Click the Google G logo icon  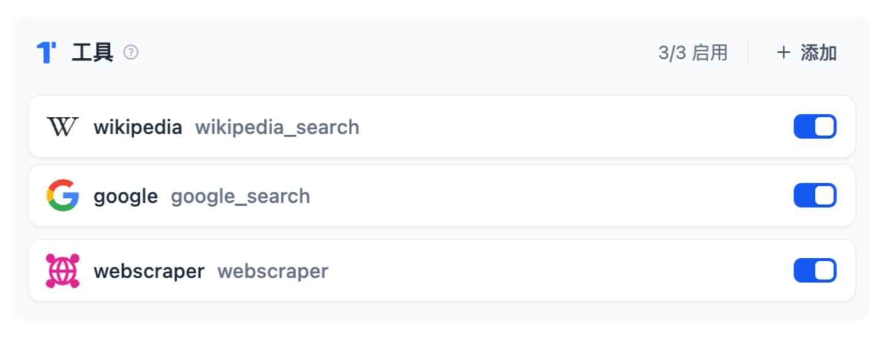(63, 196)
